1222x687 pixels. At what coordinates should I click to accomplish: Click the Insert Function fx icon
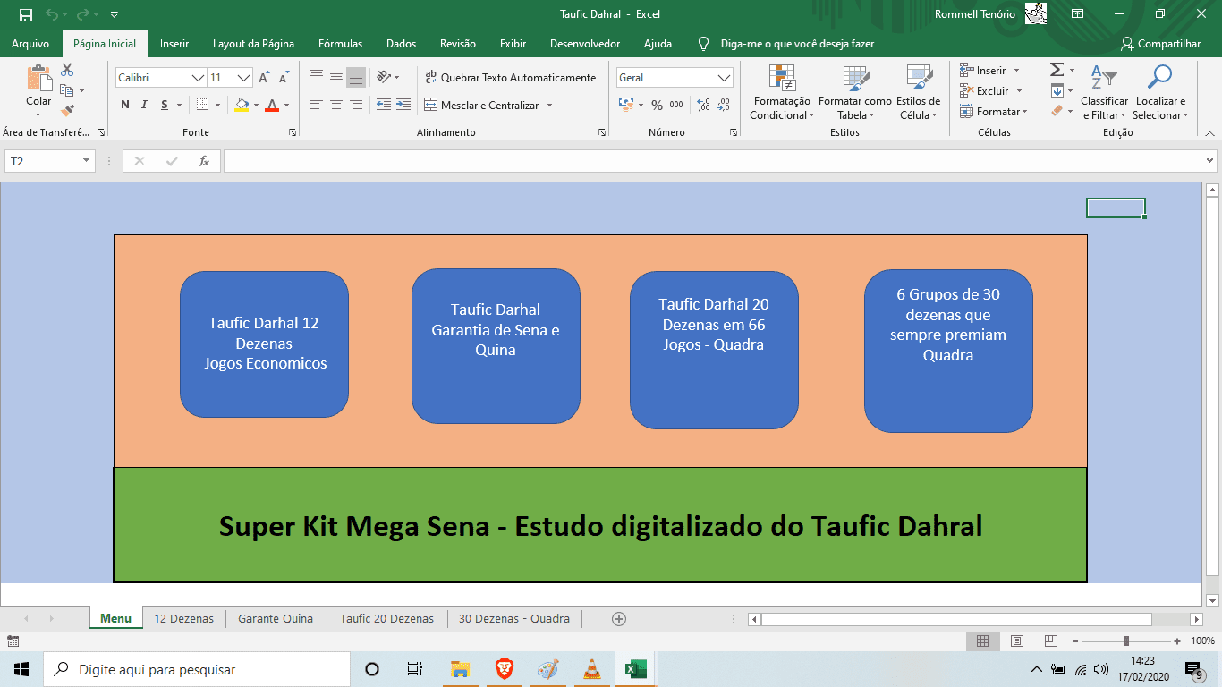204,161
